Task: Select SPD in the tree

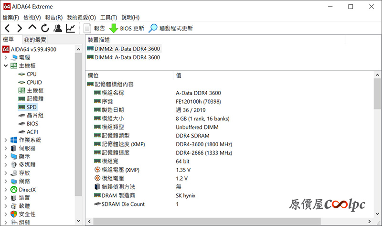Action: [32, 107]
